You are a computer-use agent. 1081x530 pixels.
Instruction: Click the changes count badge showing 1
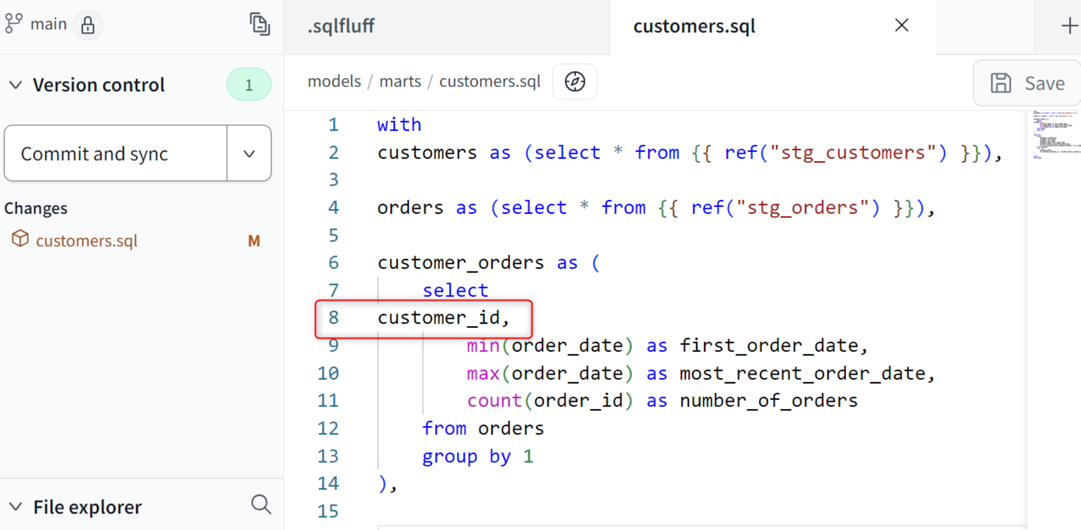[249, 85]
